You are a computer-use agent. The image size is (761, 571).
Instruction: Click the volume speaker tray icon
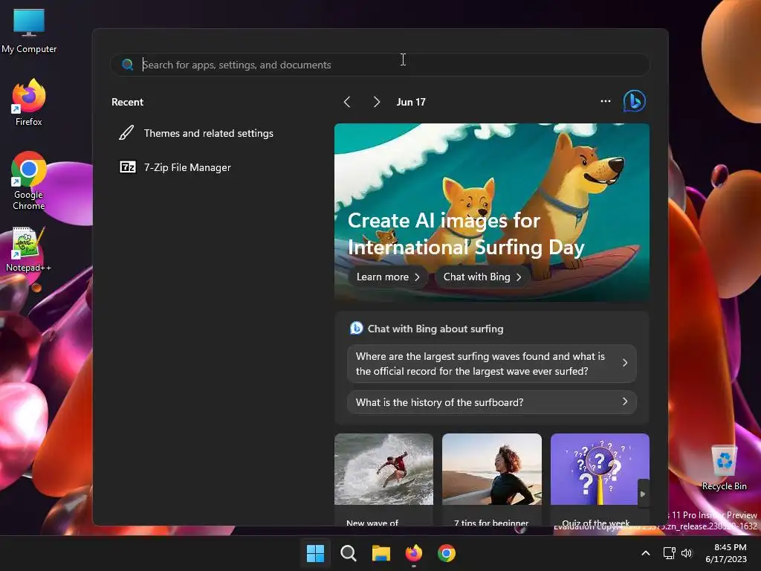click(686, 553)
